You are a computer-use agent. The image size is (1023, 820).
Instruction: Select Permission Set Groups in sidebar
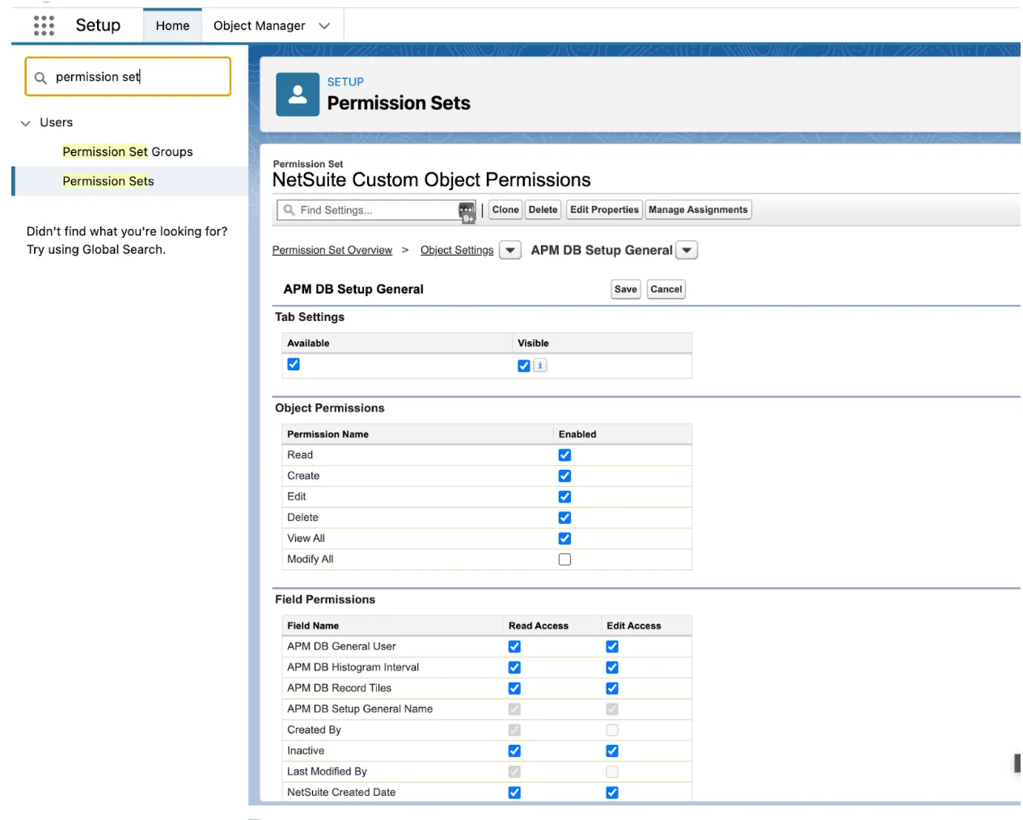128,152
